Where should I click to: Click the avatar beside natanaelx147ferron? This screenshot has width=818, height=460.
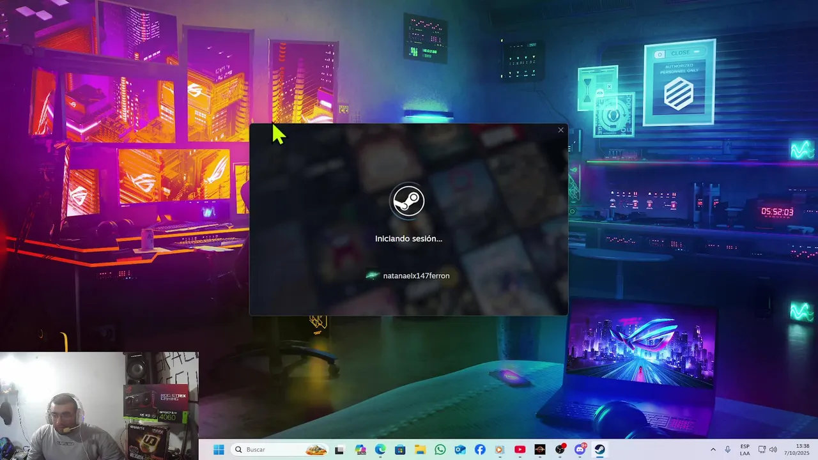pos(373,276)
